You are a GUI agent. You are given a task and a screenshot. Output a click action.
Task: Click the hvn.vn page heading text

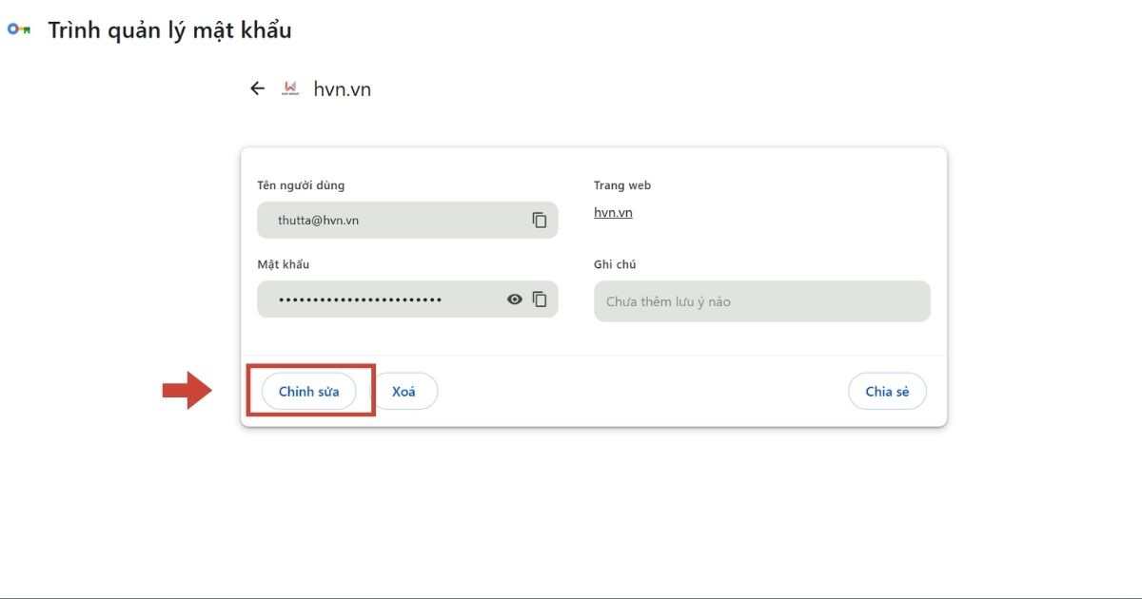pyautogui.click(x=342, y=89)
